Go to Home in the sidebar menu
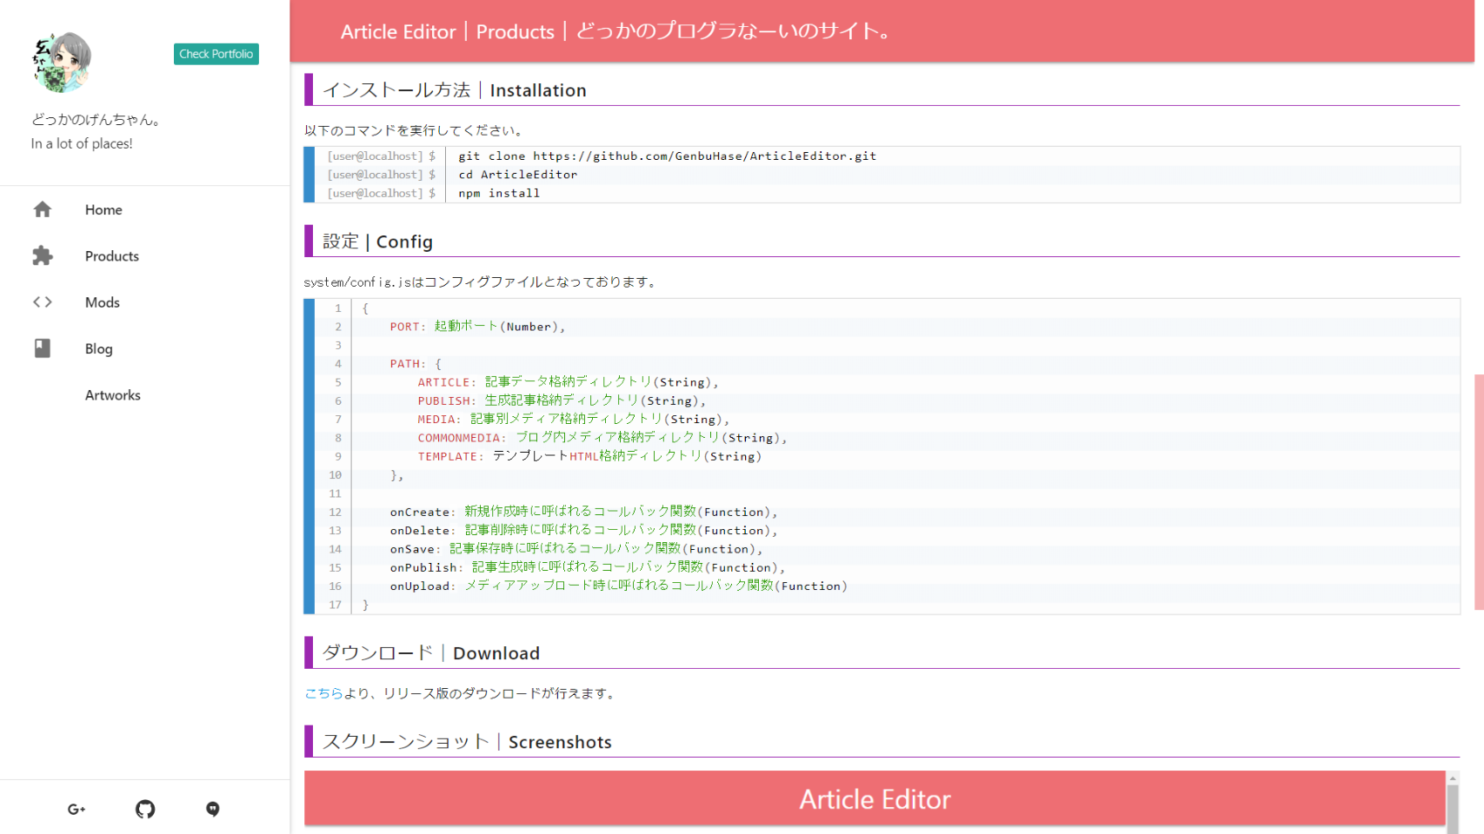The image size is (1484, 834). (103, 209)
